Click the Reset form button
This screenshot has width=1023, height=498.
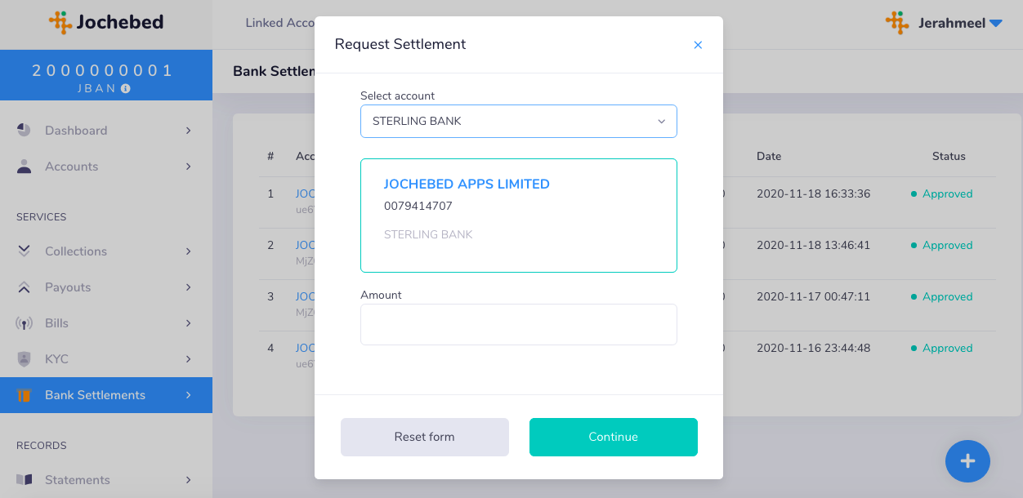(425, 437)
